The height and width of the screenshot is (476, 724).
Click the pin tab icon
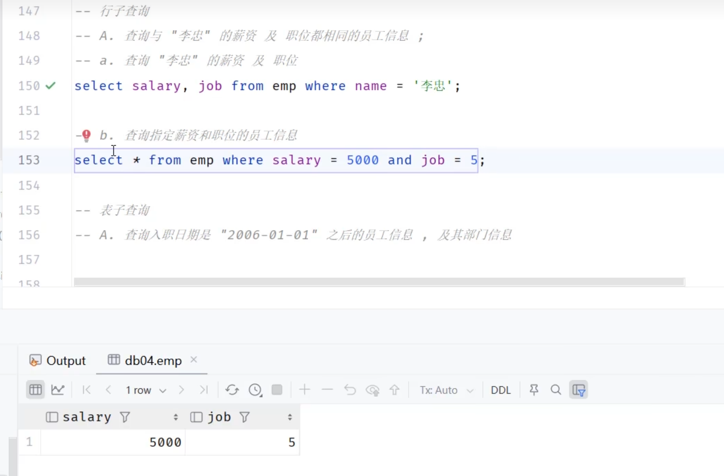tap(534, 390)
